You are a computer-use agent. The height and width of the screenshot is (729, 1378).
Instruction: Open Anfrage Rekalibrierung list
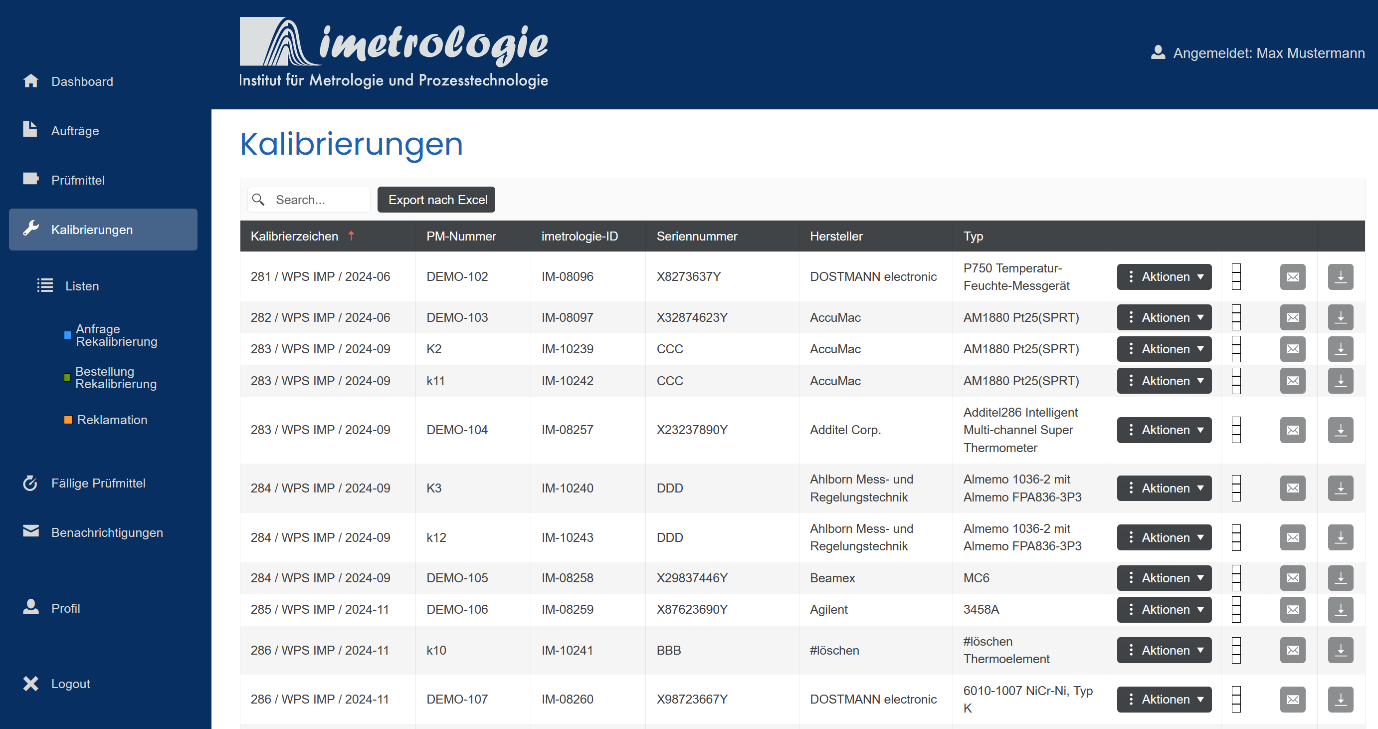click(x=111, y=335)
